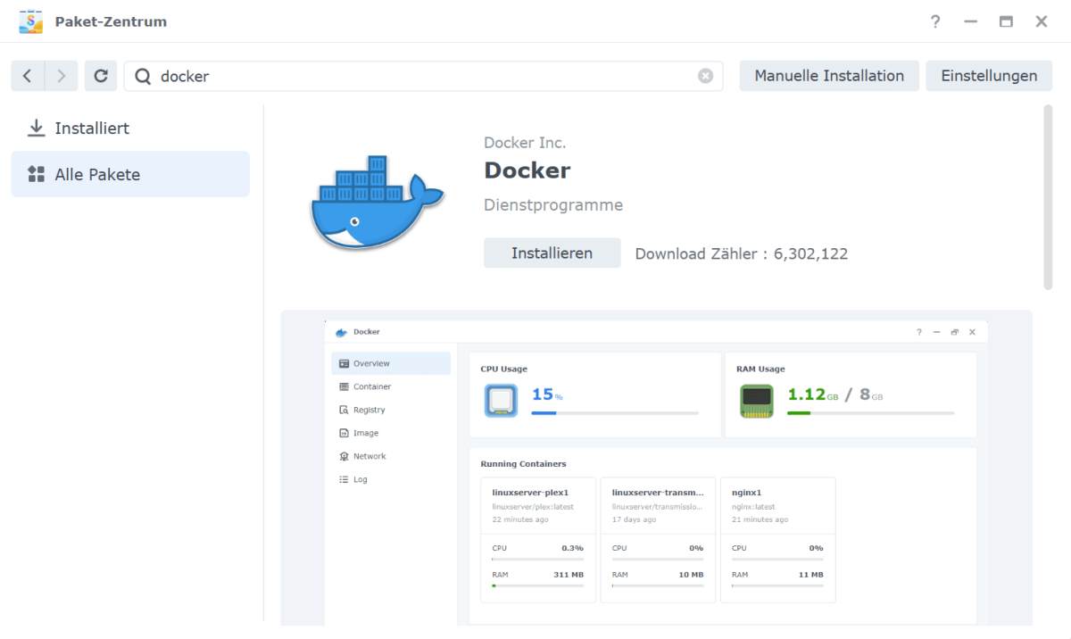Click the RAM module icon in preview
The image size is (1071, 639).
click(757, 401)
